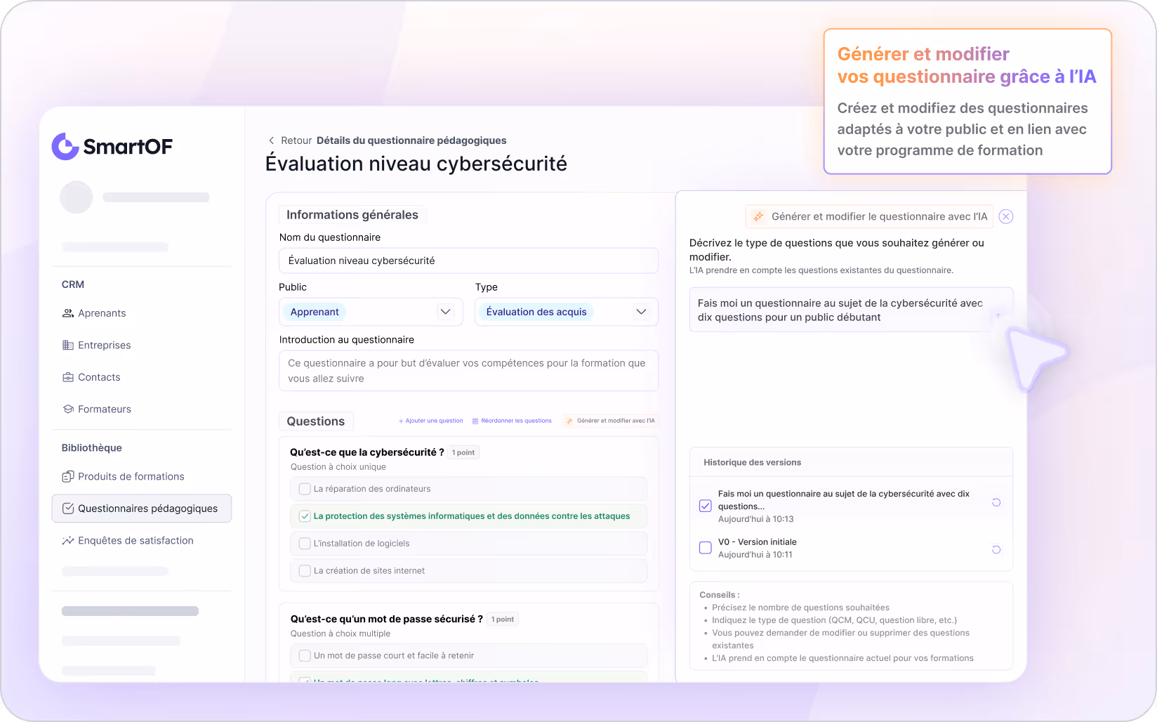Screen dimensions: 1157x722
Task: Click the Aprenants icon in the sidebar
Action: click(x=67, y=313)
